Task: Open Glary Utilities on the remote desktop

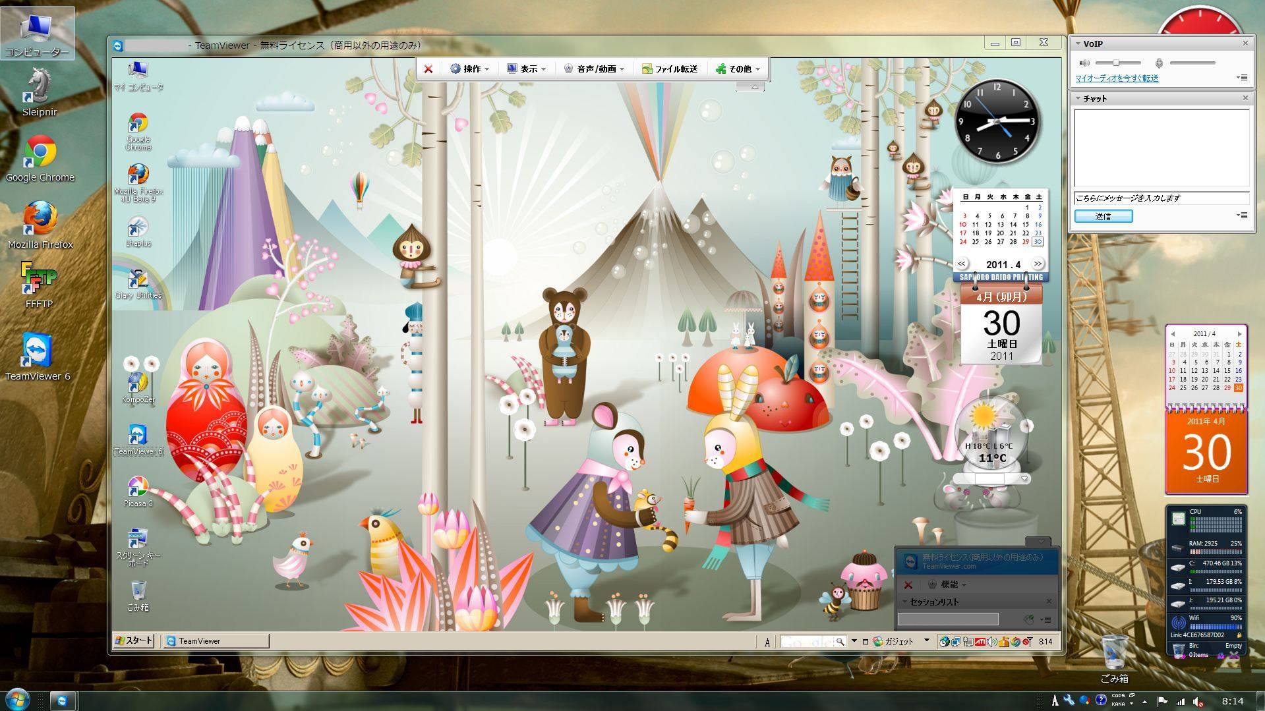Action: [138, 284]
